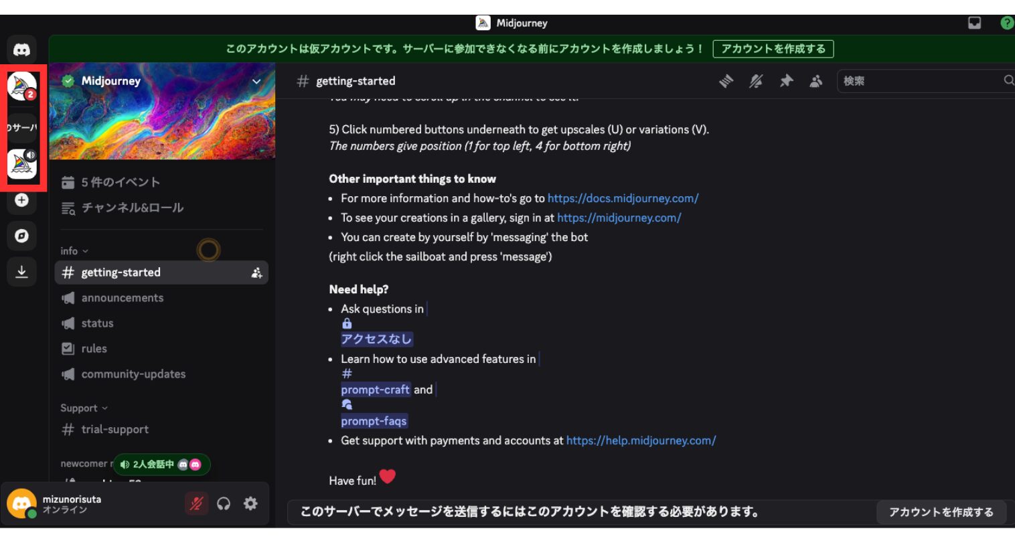Viewport: 1015px width, 543px height.
Task: Open Discord direct messages home icon
Action: tap(21, 50)
